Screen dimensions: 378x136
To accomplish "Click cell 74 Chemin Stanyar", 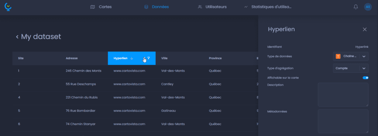I will (x=80, y=124).
